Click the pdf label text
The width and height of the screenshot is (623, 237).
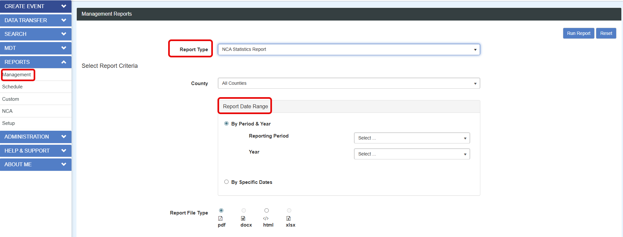(222, 225)
